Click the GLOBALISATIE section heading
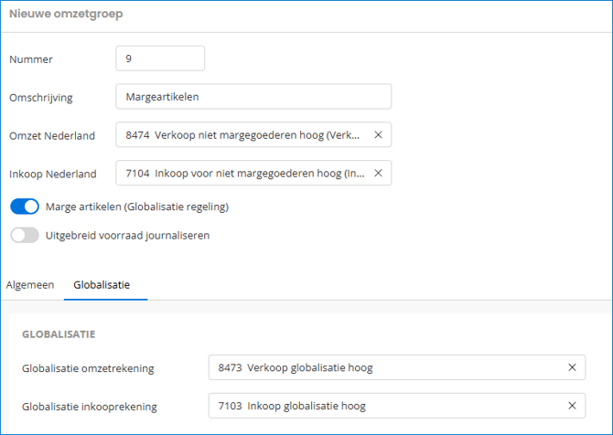The image size is (613, 435). point(59,334)
